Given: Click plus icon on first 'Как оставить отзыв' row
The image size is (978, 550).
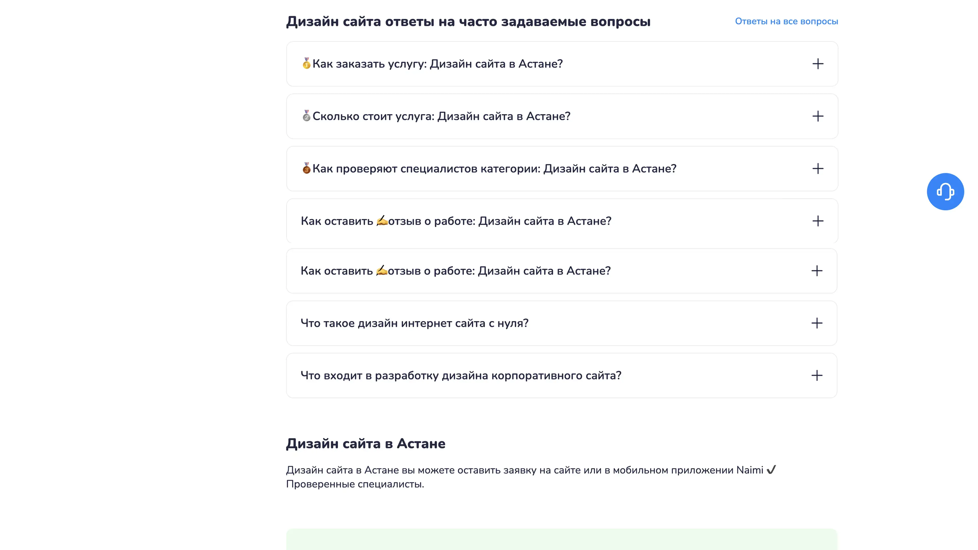Looking at the screenshot, I should (817, 221).
